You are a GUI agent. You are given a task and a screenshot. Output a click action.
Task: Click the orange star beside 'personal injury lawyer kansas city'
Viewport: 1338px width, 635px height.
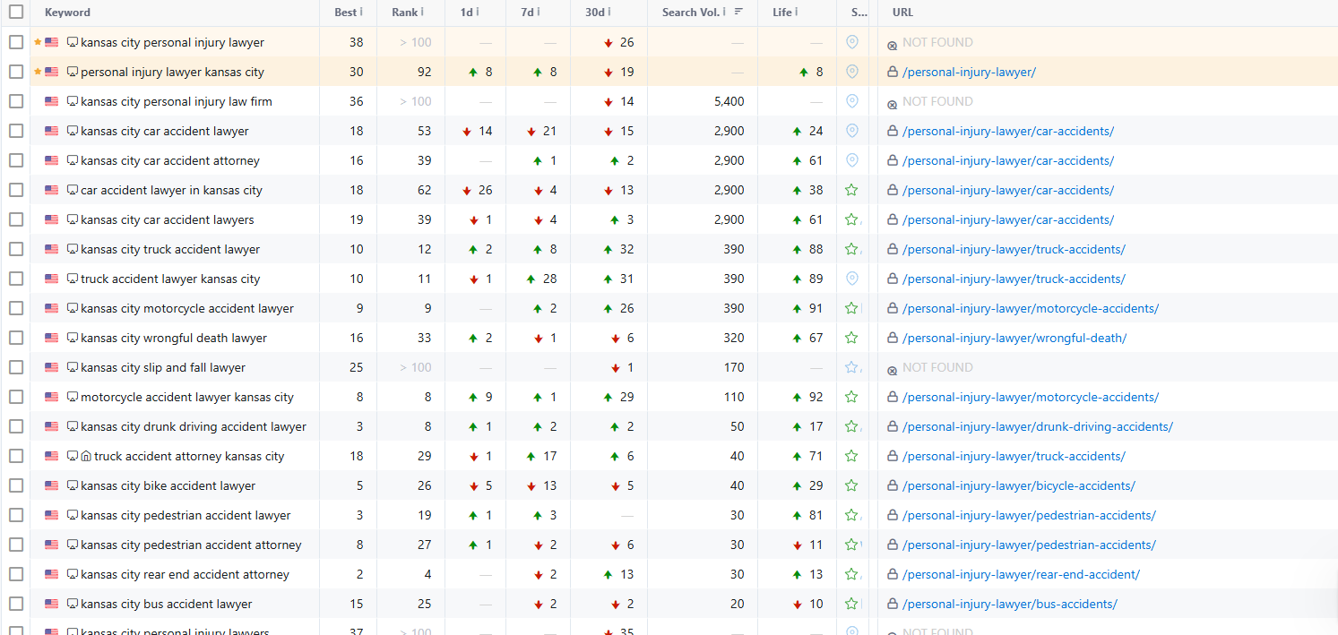pos(38,72)
